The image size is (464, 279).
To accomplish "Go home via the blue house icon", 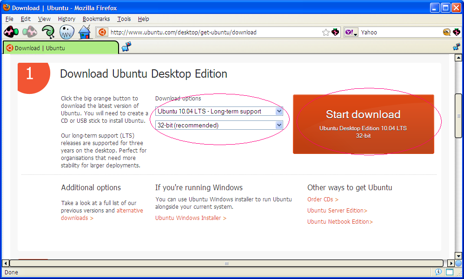I will [85, 32].
